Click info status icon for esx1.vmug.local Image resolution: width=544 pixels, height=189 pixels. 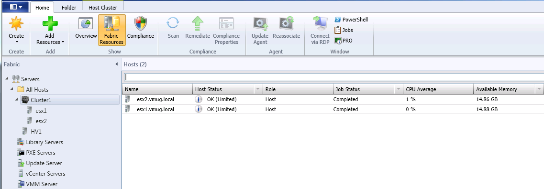click(199, 109)
